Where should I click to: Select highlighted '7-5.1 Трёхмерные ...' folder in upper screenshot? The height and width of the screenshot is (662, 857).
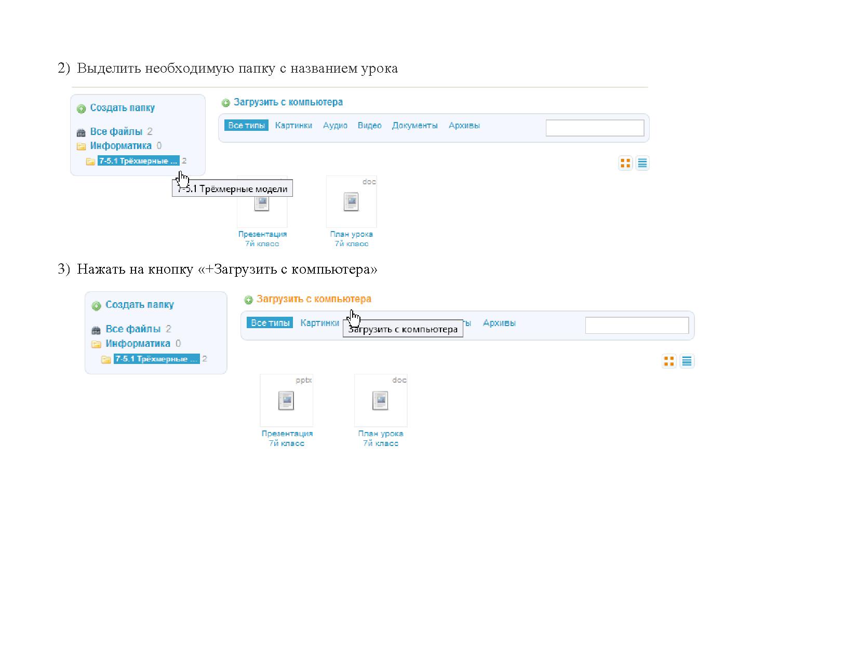pos(139,161)
